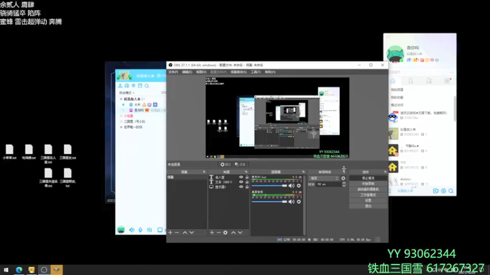Screen dimensions: 490x275
Task: Open the mixer sliders icon in the YY channel window
Action: (x=149, y=230)
